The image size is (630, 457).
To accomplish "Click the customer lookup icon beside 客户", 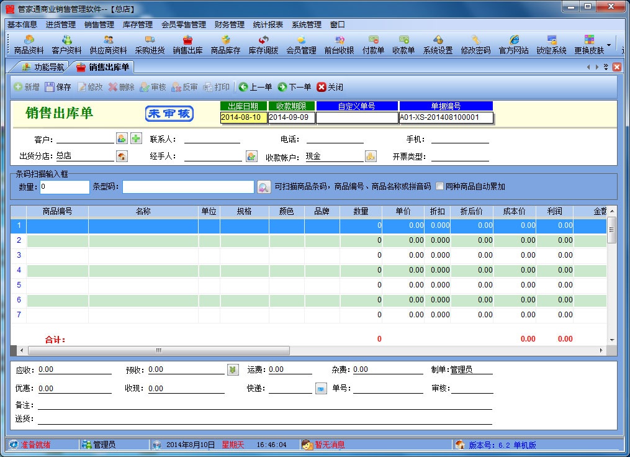I will tap(122, 138).
